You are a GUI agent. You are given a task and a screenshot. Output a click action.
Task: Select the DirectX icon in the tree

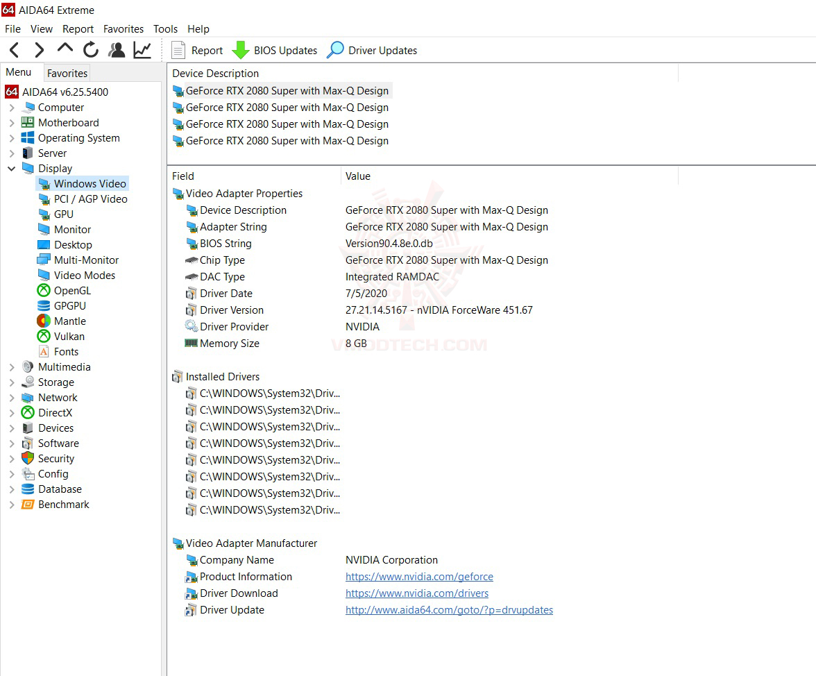(28, 413)
